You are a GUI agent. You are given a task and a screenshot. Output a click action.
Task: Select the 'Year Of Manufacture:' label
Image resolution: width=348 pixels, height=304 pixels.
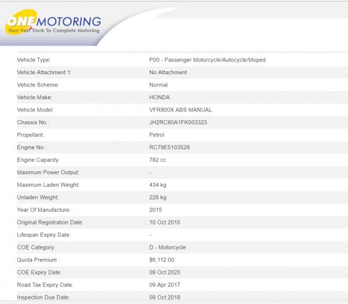coord(43,210)
